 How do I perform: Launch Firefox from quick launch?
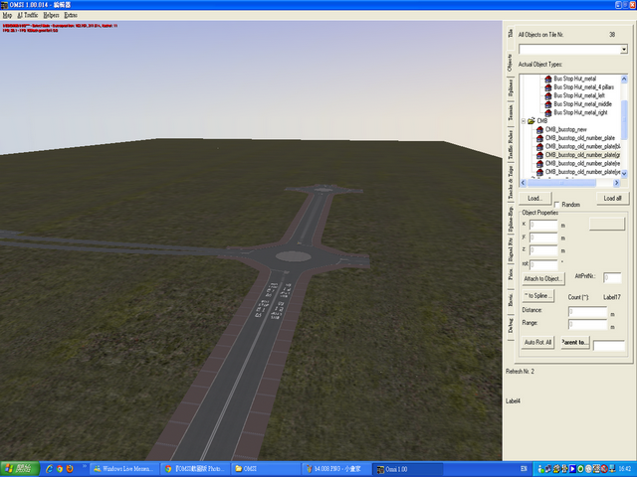[70, 469]
